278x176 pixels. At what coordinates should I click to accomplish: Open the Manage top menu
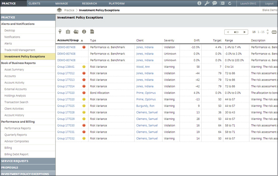(62, 3)
